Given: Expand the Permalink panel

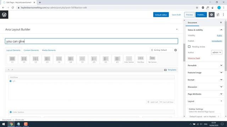Looking at the screenshot, I should (x=205, y=65).
